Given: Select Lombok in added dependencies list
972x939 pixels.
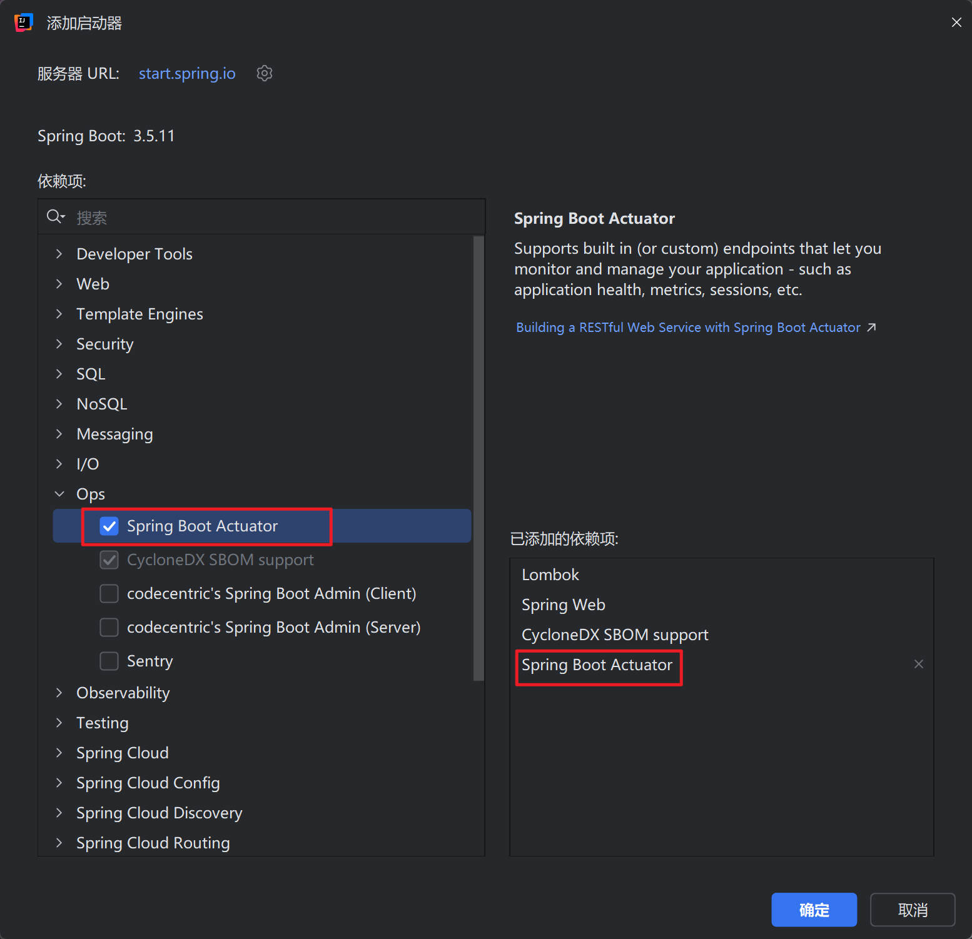Looking at the screenshot, I should 550,575.
